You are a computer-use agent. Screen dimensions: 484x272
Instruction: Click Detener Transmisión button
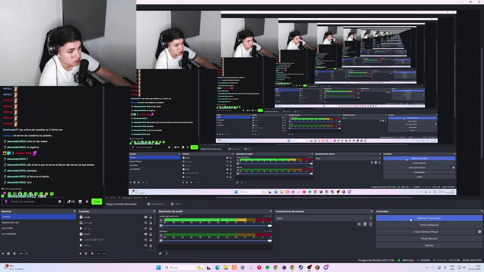pyautogui.click(x=429, y=218)
